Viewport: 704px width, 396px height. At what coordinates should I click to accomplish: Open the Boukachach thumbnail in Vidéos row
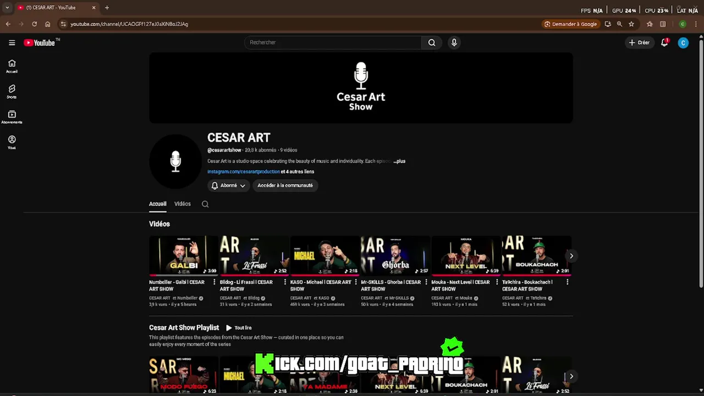point(537,256)
